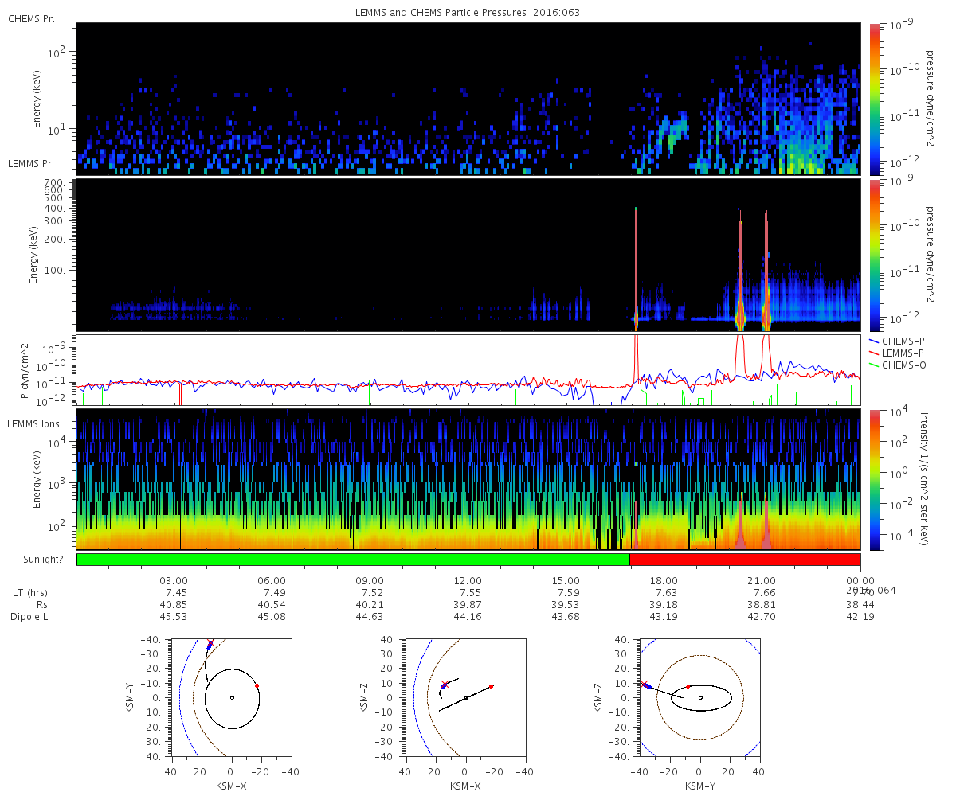Click the red marker in KSM-X KSM-Y orbit plot
The width and height of the screenshot is (956, 796).
coord(257,685)
